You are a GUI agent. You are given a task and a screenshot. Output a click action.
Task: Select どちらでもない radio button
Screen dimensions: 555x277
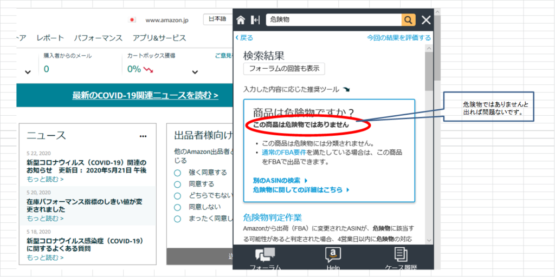pyautogui.click(x=178, y=196)
